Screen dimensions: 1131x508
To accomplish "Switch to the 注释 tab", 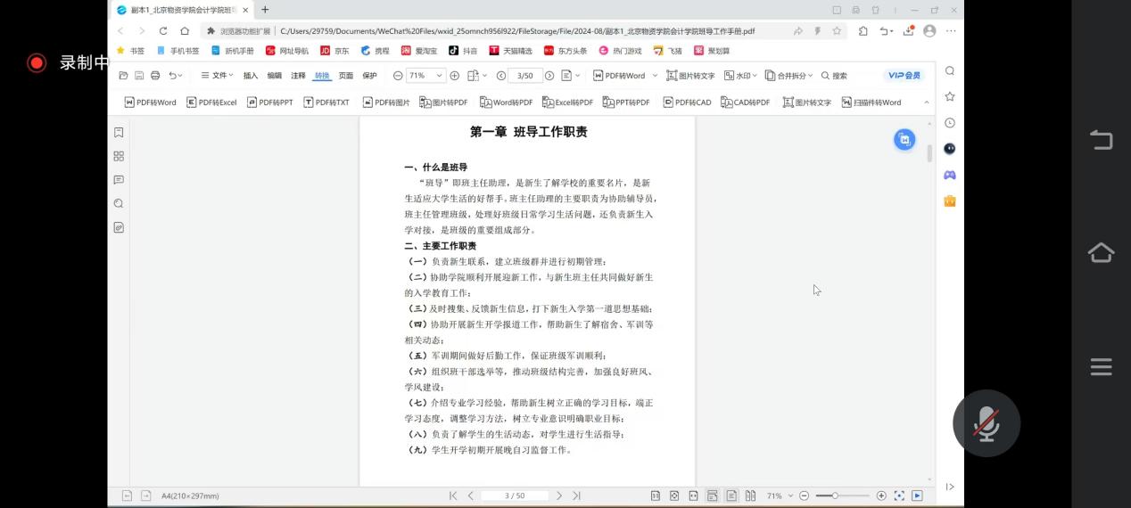I will point(298,76).
